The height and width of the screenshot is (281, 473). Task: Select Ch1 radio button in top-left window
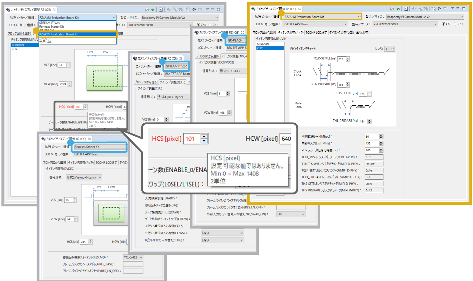[x=210, y=25]
